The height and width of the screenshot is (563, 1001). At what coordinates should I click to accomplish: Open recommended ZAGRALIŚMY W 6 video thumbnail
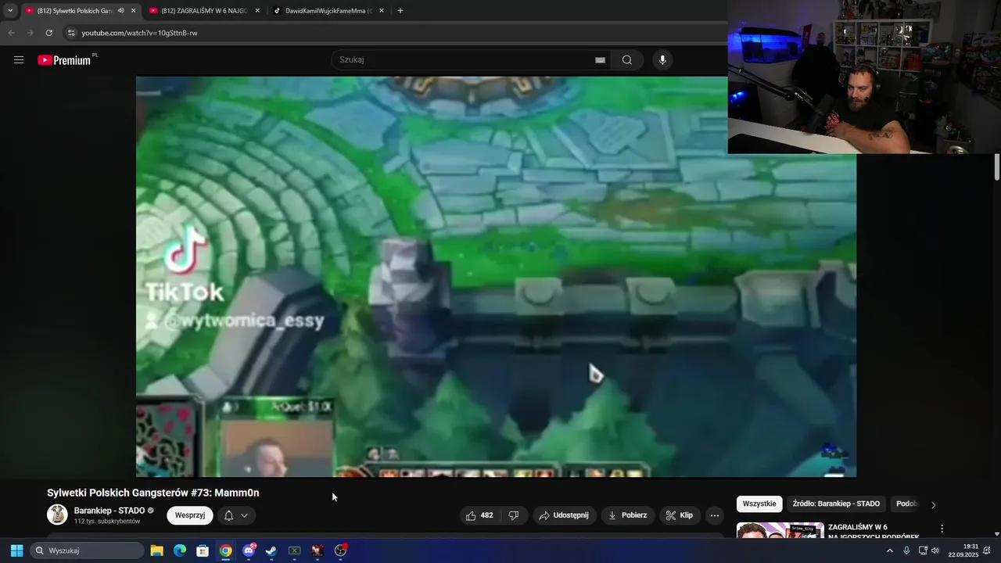click(x=780, y=531)
